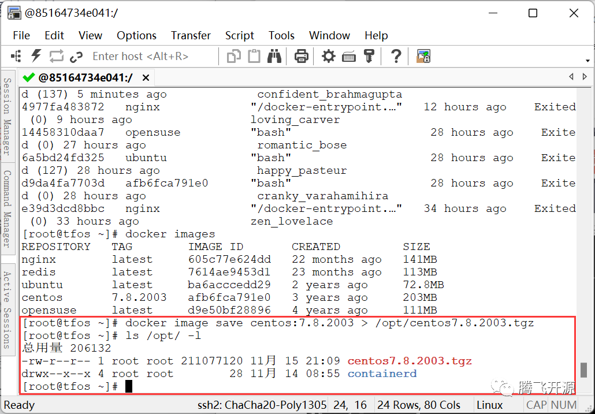The image size is (595, 414).
Task: Open the Session Manager side panel
Action: pos(8,116)
